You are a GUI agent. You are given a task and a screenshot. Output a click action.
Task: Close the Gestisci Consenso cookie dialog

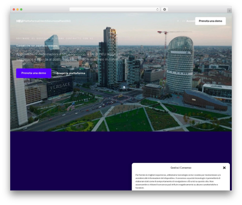[x=224, y=168]
